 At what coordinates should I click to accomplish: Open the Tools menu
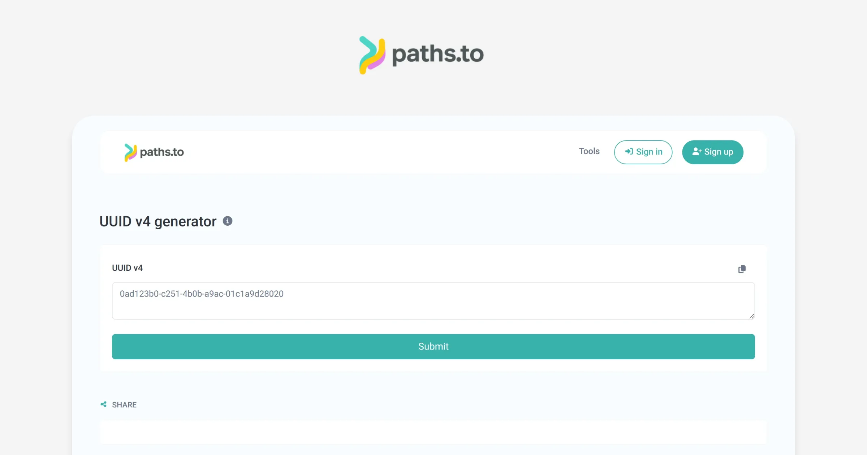[x=589, y=151]
